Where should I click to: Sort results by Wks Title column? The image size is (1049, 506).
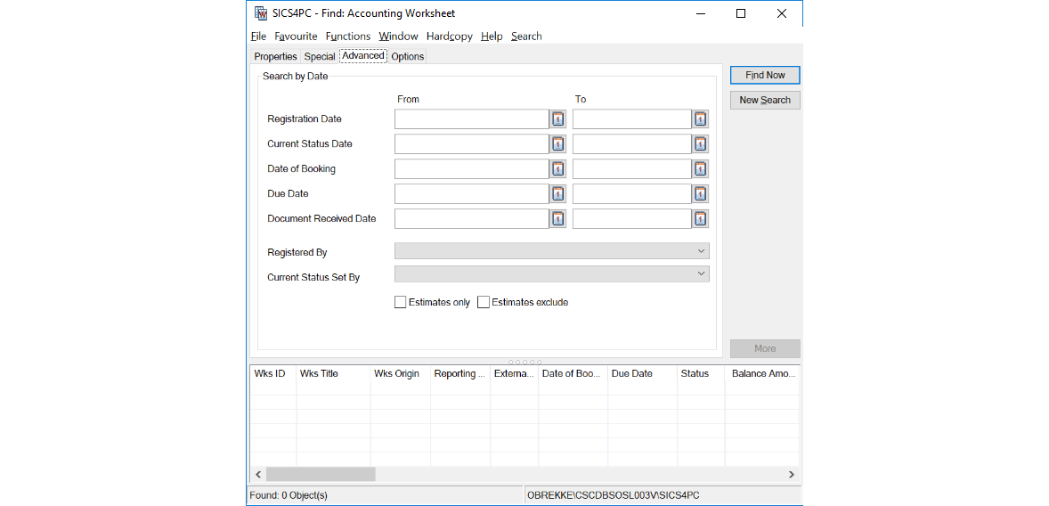click(x=333, y=373)
